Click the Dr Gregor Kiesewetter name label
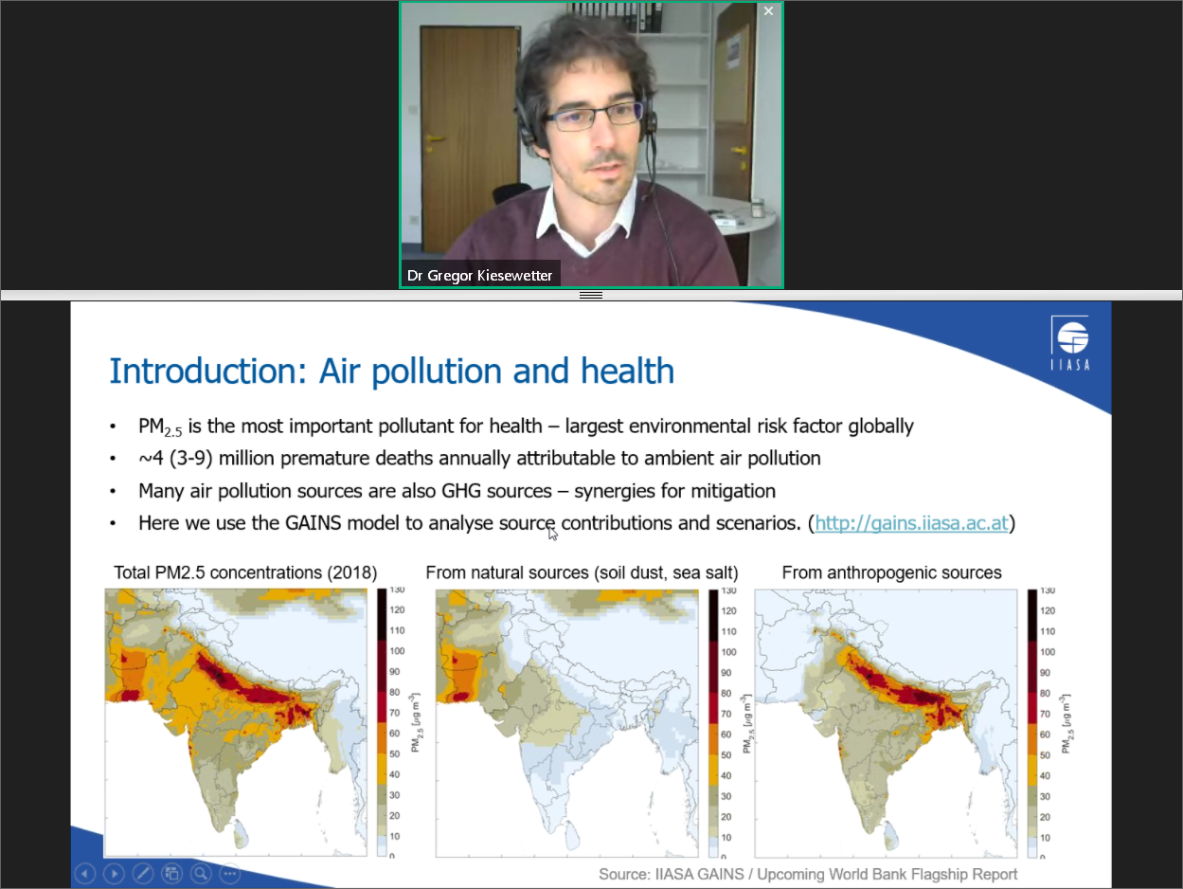The height and width of the screenshot is (889, 1183). (x=480, y=276)
